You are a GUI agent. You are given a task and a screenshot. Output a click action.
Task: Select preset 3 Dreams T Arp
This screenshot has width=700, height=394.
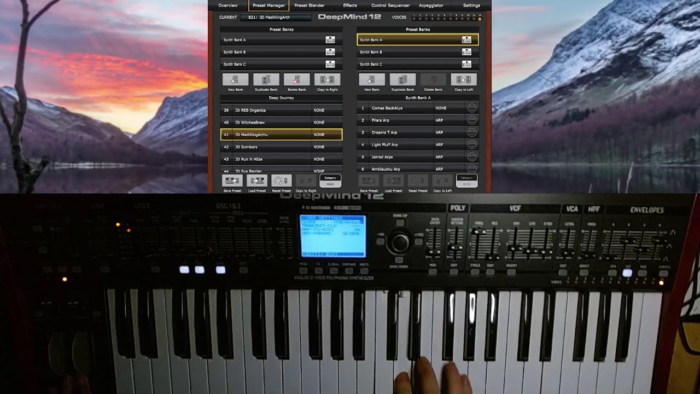pos(418,132)
